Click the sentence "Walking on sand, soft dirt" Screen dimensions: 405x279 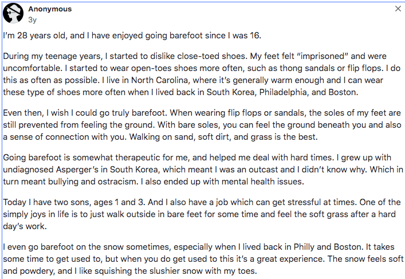pos(223,137)
